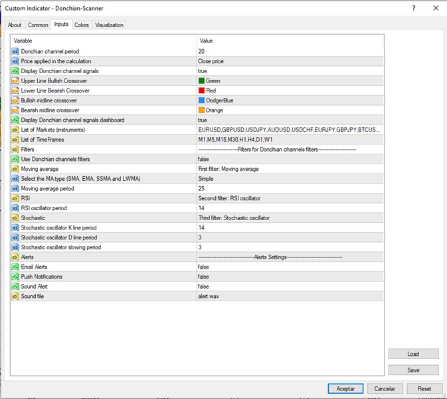The height and width of the screenshot is (399, 447).
Task: Click the boolean icon beside Email Alerts
Action: tap(15, 267)
